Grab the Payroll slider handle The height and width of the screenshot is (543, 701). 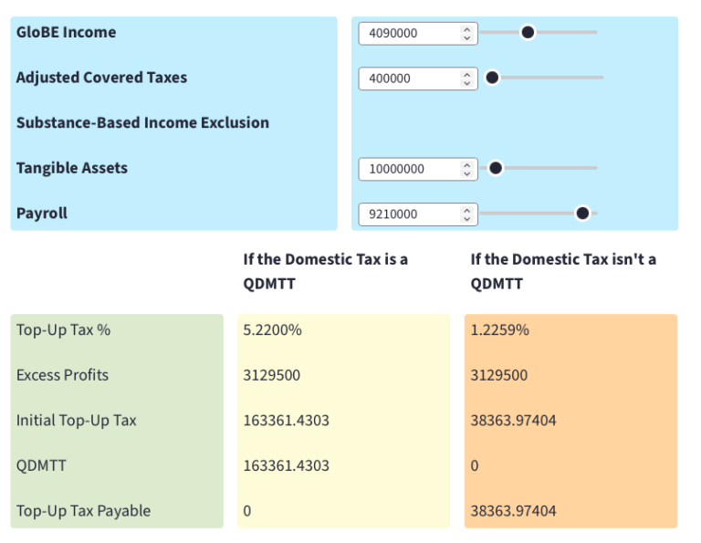coord(582,214)
